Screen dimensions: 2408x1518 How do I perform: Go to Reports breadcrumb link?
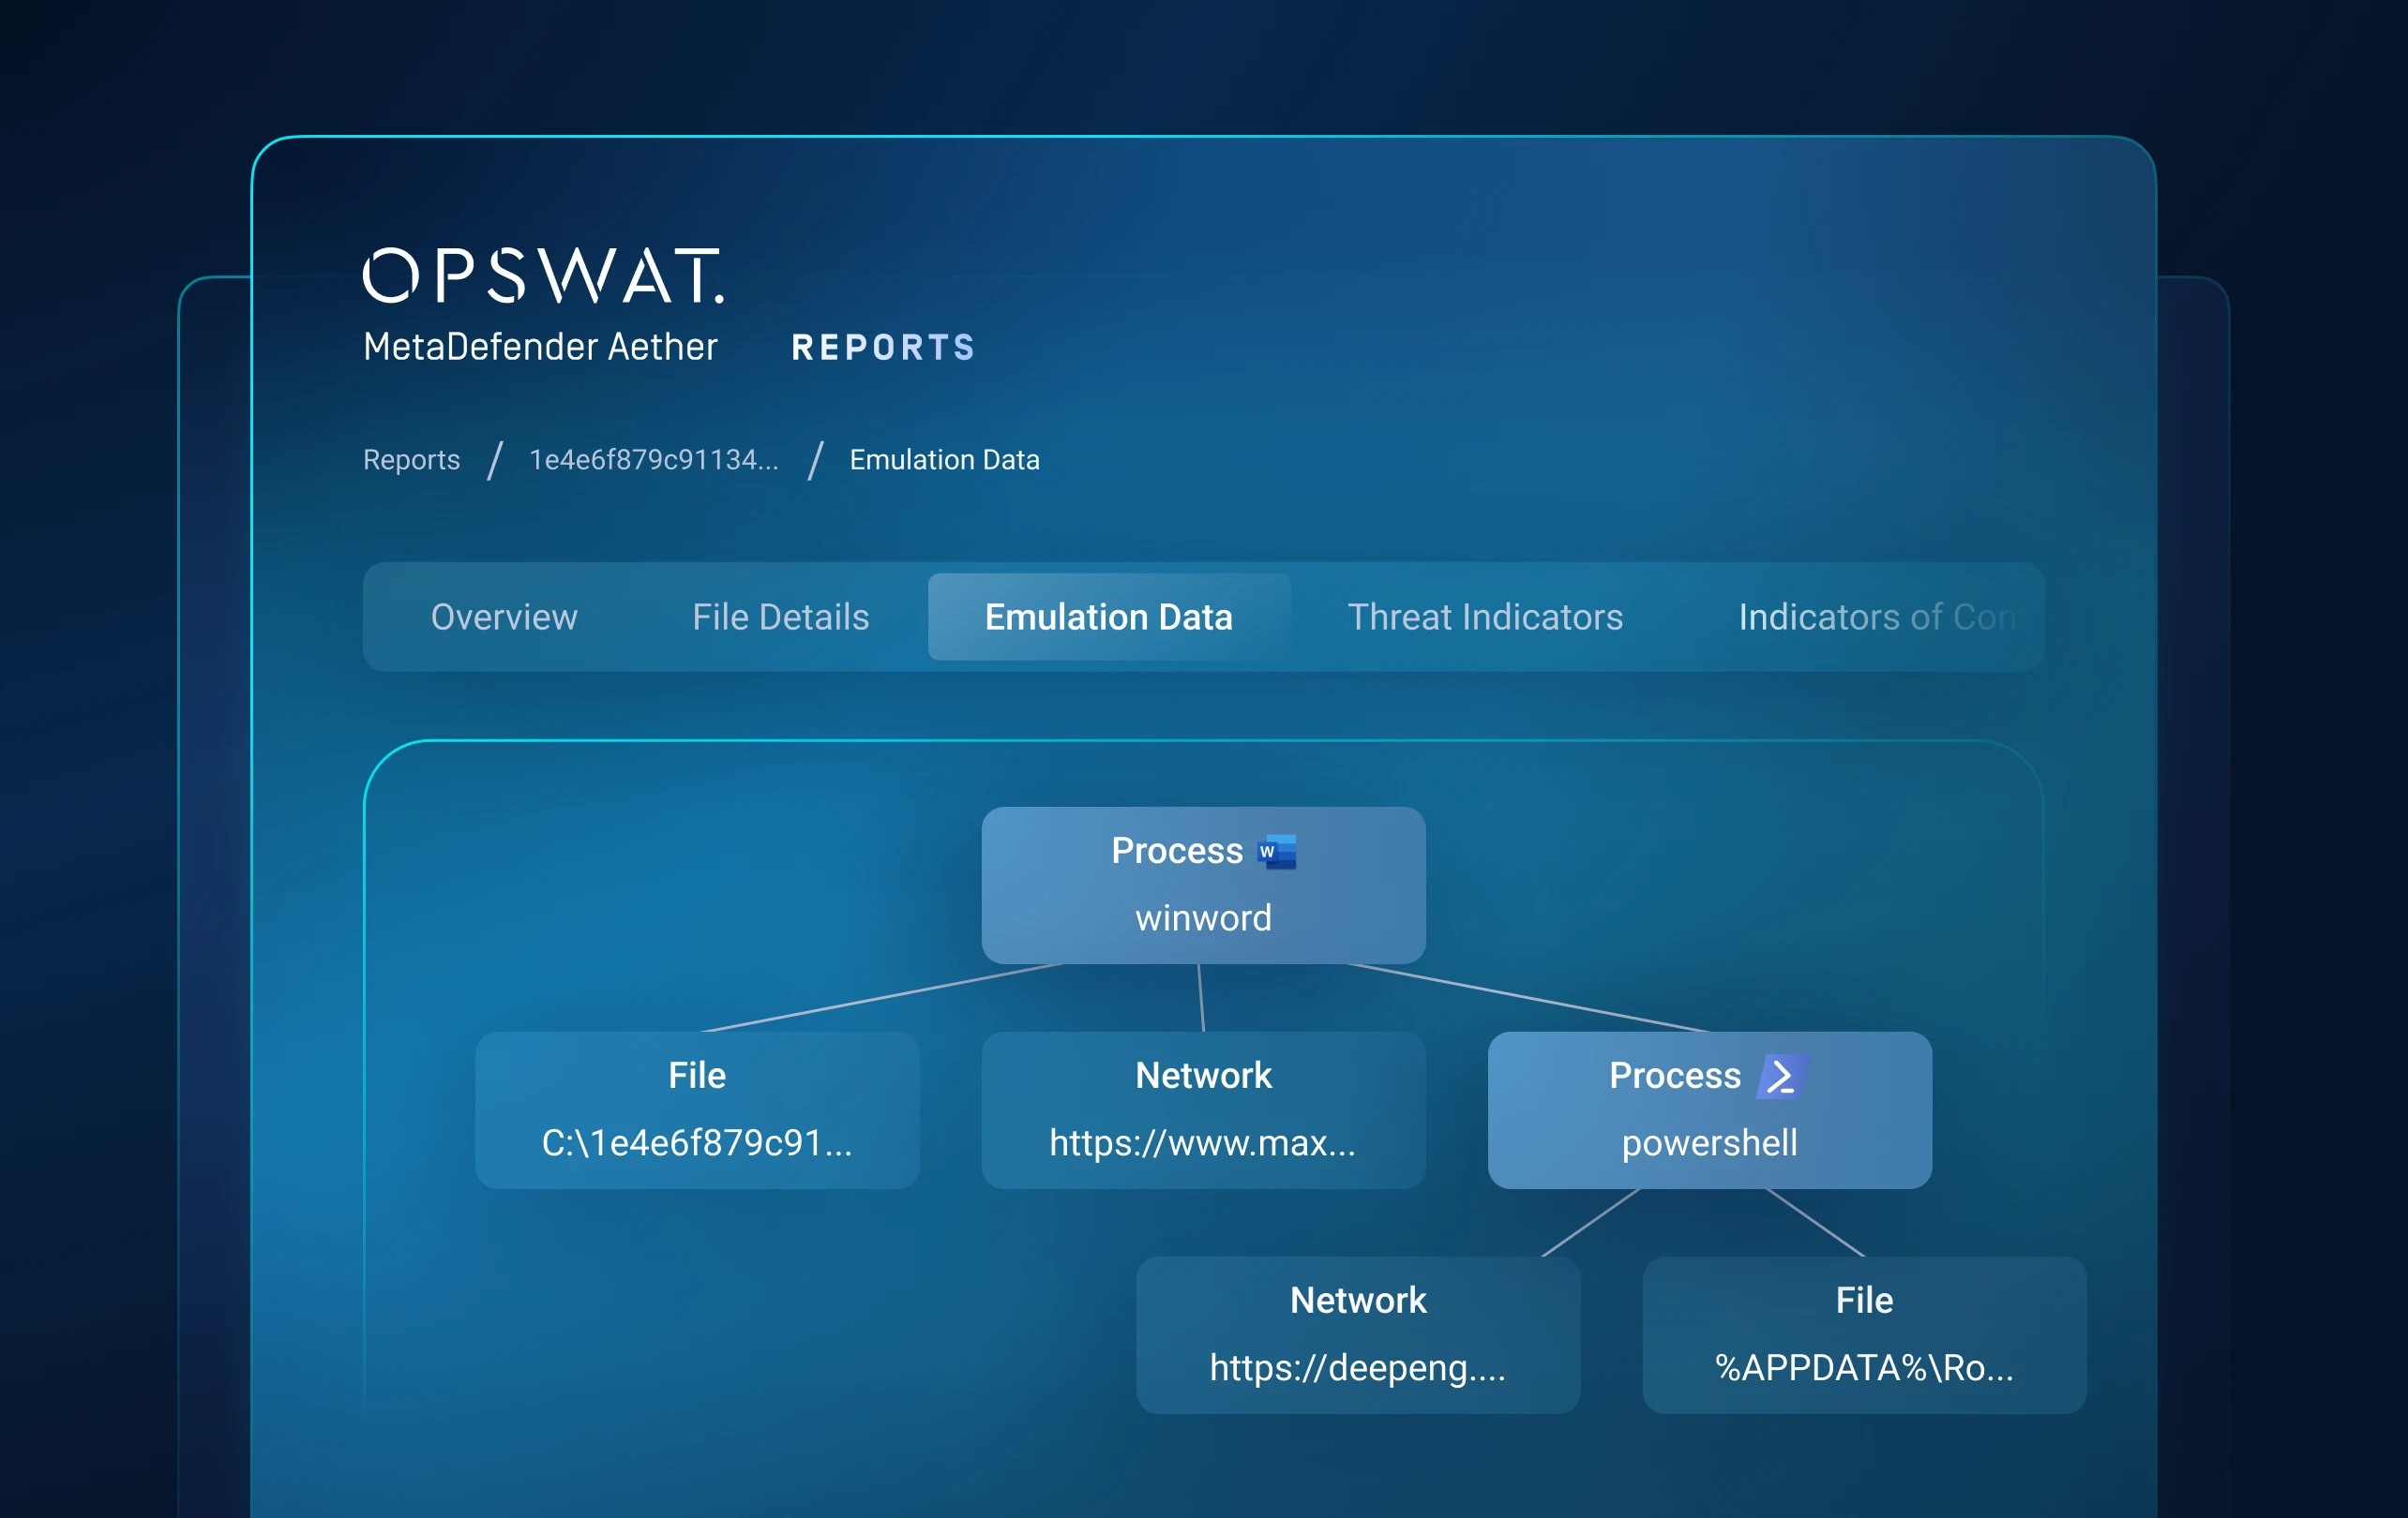pos(411,460)
